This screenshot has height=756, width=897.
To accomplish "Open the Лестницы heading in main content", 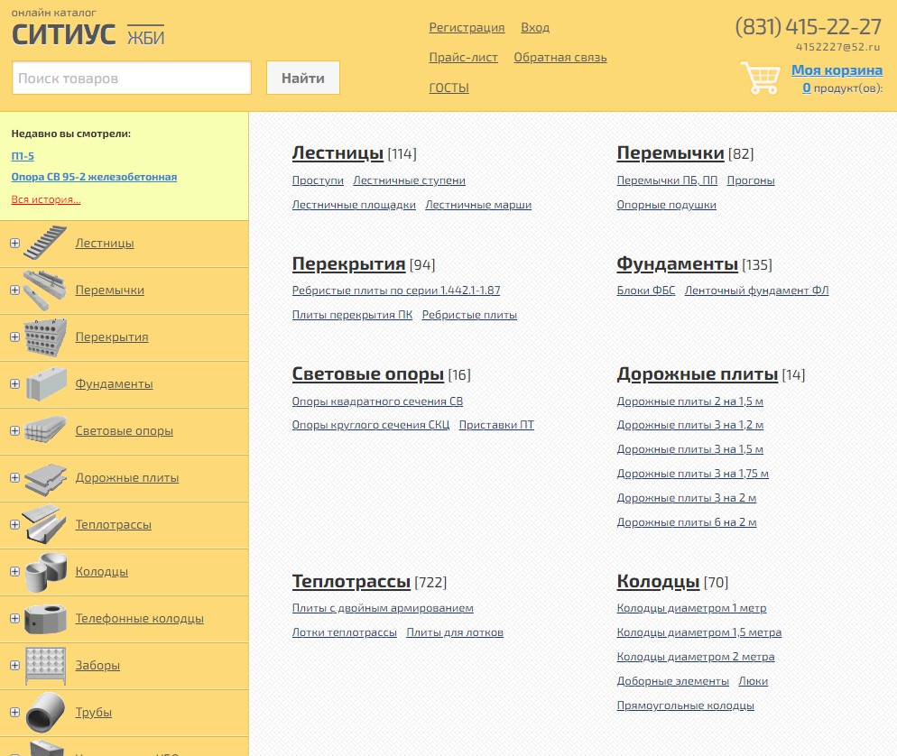I will pos(338,153).
